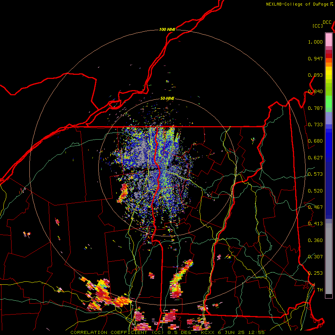
Task: Click the 0.893 legend value
Action: [315, 75]
